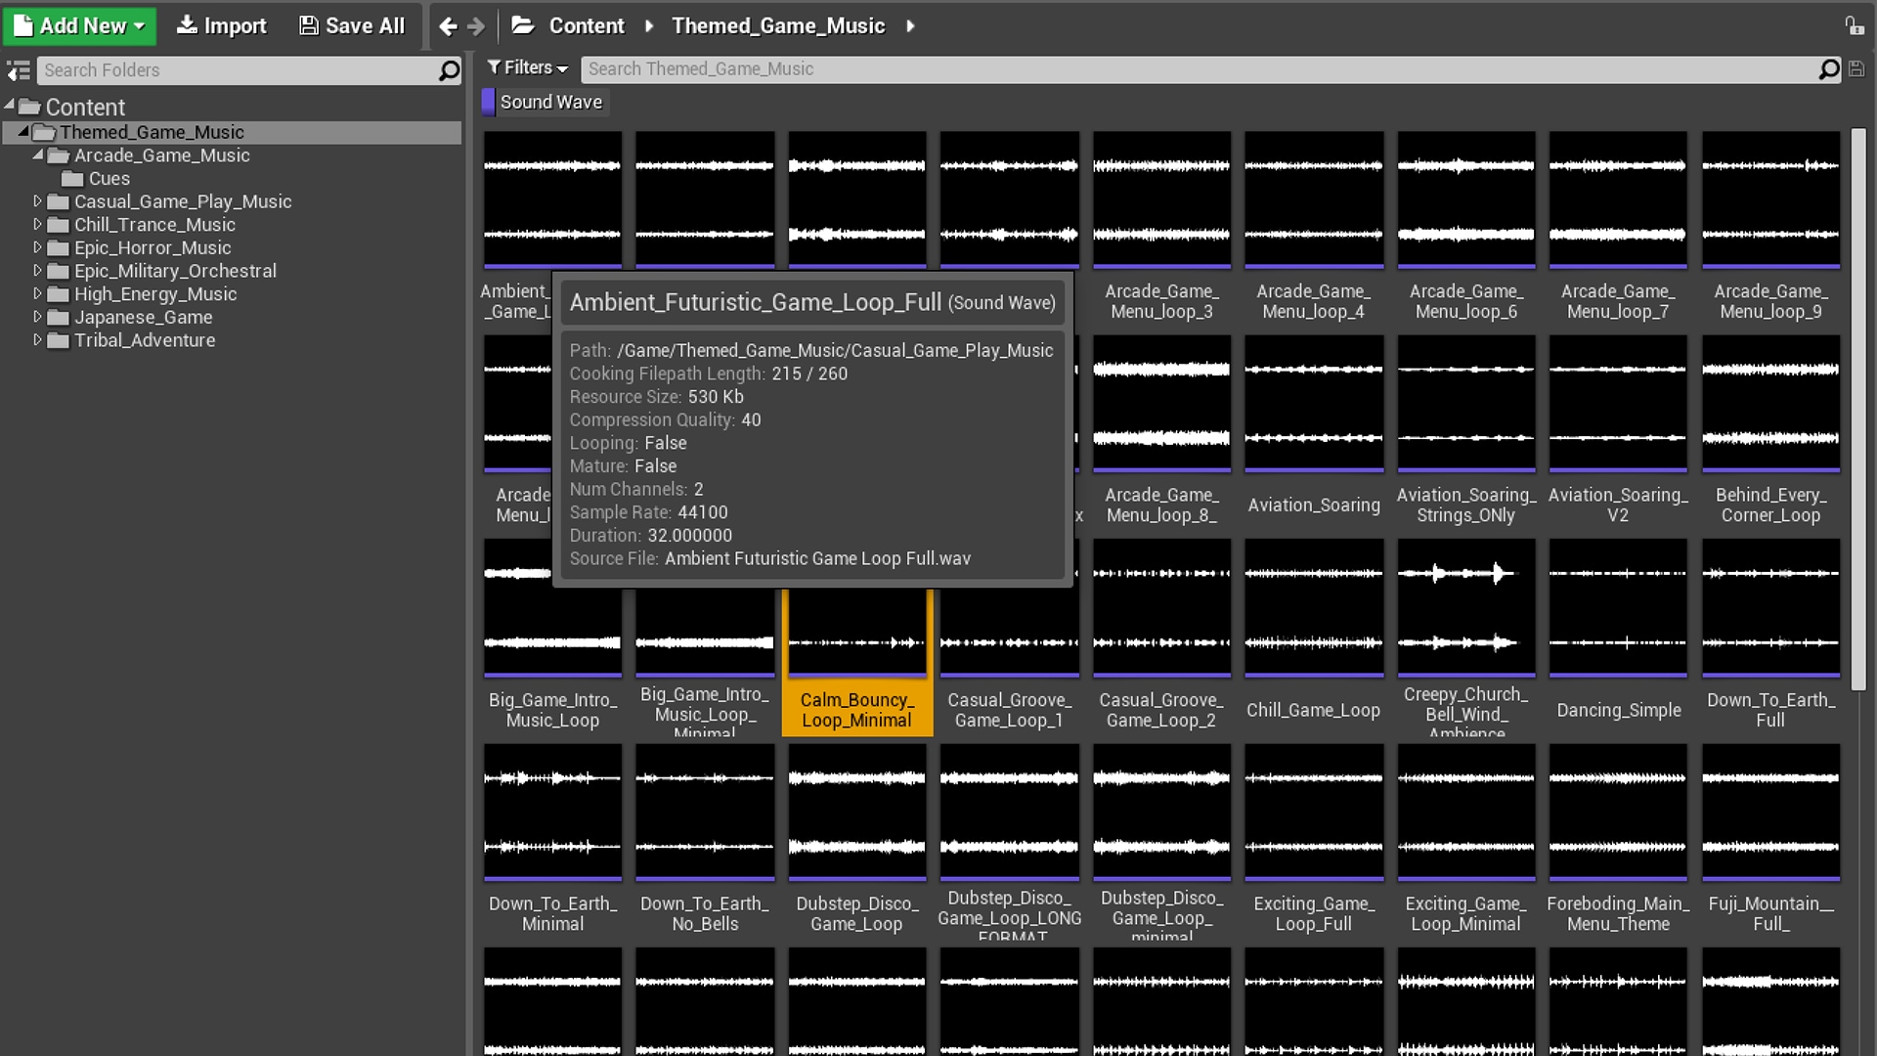This screenshot has width=1877, height=1056.
Task: Select the Tribal_Adventure folder
Action: coord(145,340)
